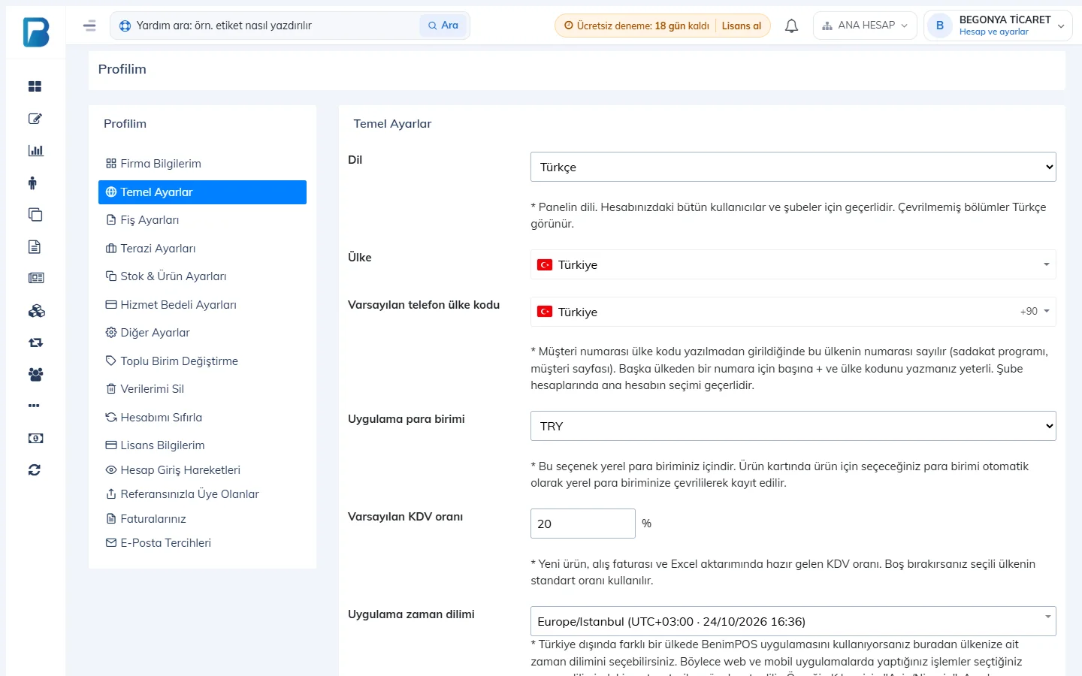Viewport: 1082px width, 676px height.
Task: Open the customers group sidebar icon
Action: (x=35, y=374)
